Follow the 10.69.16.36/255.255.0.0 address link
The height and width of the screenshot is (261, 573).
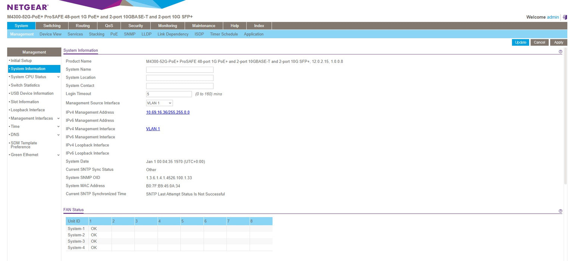pos(168,112)
